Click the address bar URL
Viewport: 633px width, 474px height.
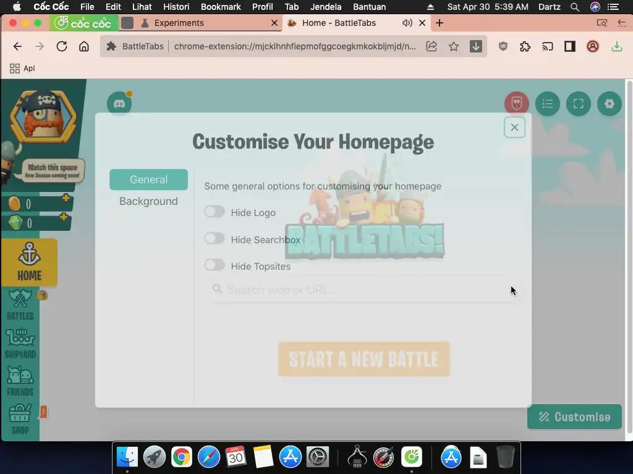click(x=295, y=46)
